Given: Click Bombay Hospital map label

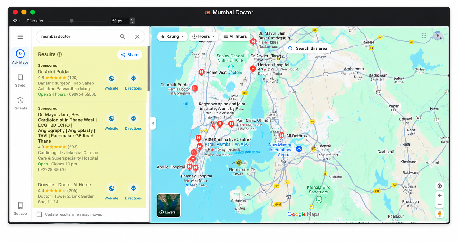Looking at the screenshot, I should 196,176.
